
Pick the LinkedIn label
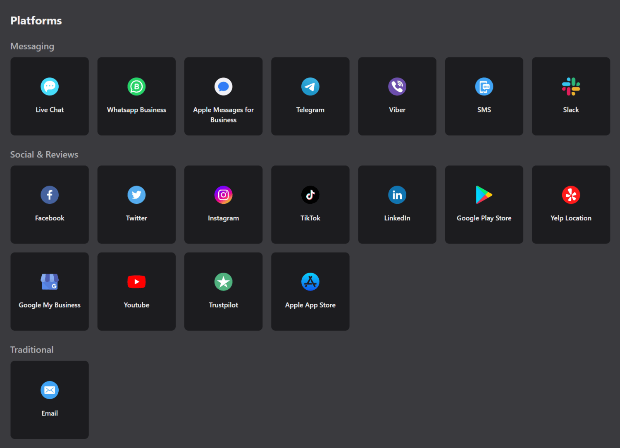click(397, 218)
